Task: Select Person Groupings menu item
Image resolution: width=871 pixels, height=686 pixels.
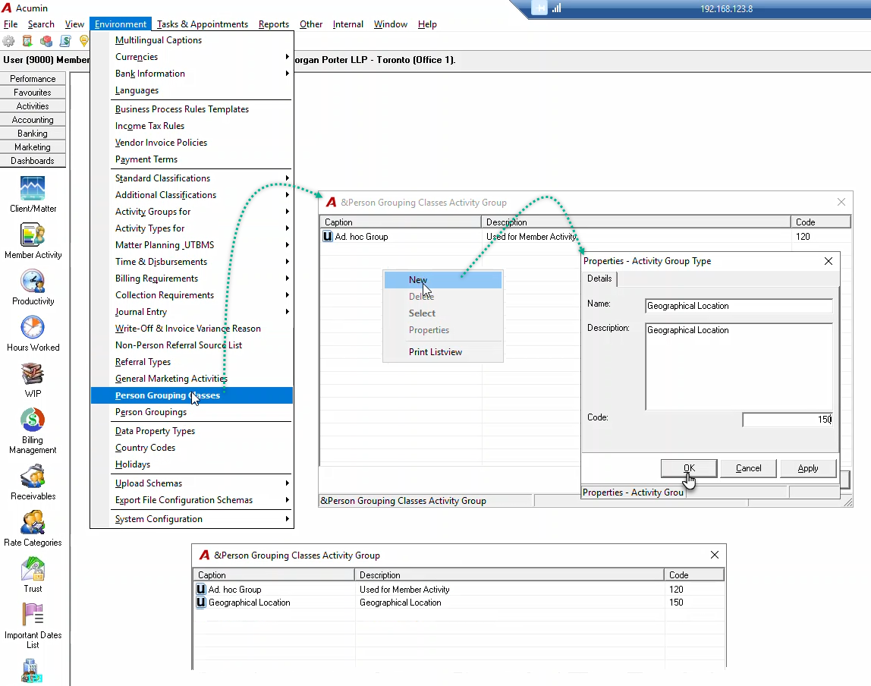Action: (x=192, y=412)
